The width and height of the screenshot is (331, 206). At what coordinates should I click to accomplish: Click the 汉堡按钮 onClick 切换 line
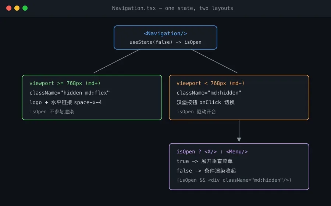click(205, 102)
